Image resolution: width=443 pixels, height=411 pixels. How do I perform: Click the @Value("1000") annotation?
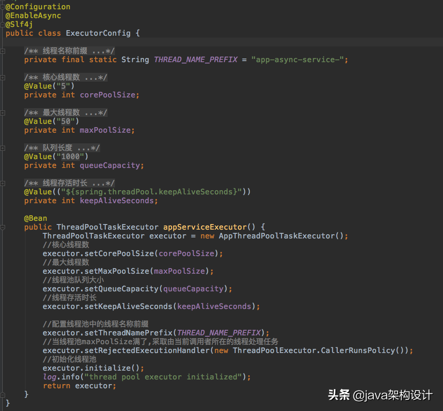(56, 157)
